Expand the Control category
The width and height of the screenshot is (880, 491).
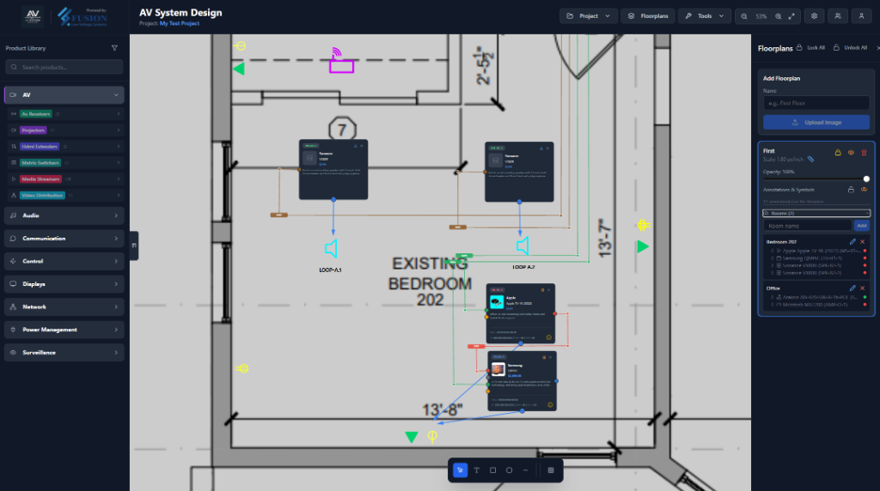coord(64,261)
